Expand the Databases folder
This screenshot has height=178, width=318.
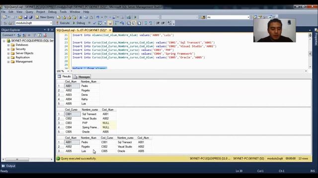[8, 45]
